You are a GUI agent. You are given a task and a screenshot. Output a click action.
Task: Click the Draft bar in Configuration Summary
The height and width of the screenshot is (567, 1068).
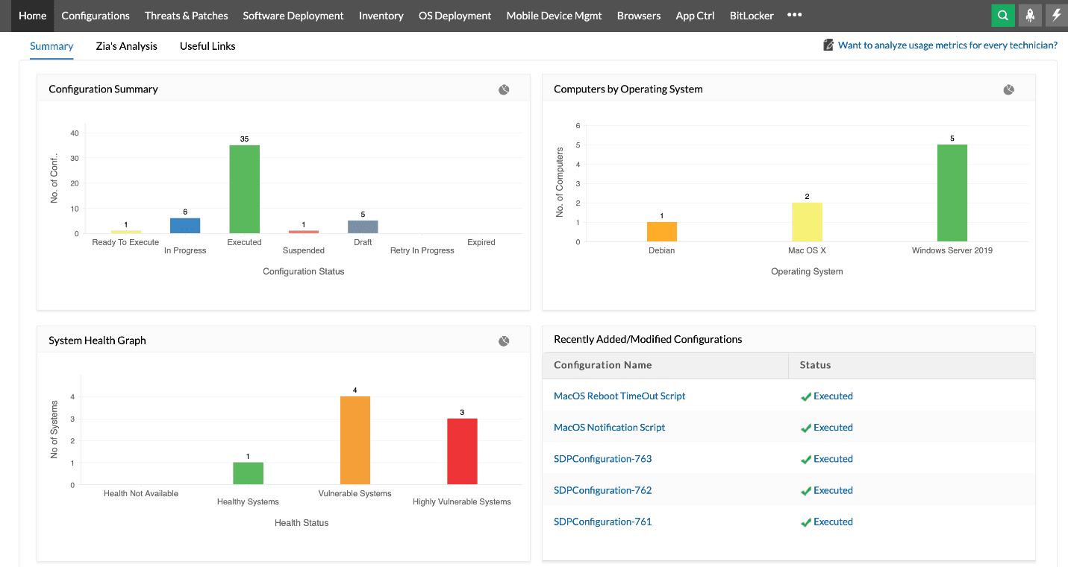pos(363,227)
